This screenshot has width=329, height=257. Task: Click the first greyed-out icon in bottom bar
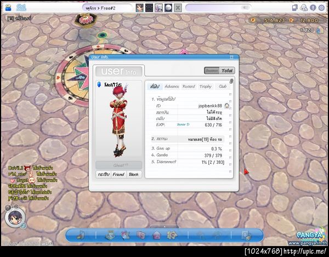(201, 236)
